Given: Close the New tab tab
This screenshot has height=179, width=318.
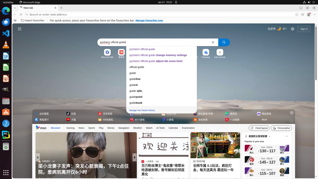Looking at the screenshot, I should point(55,8).
